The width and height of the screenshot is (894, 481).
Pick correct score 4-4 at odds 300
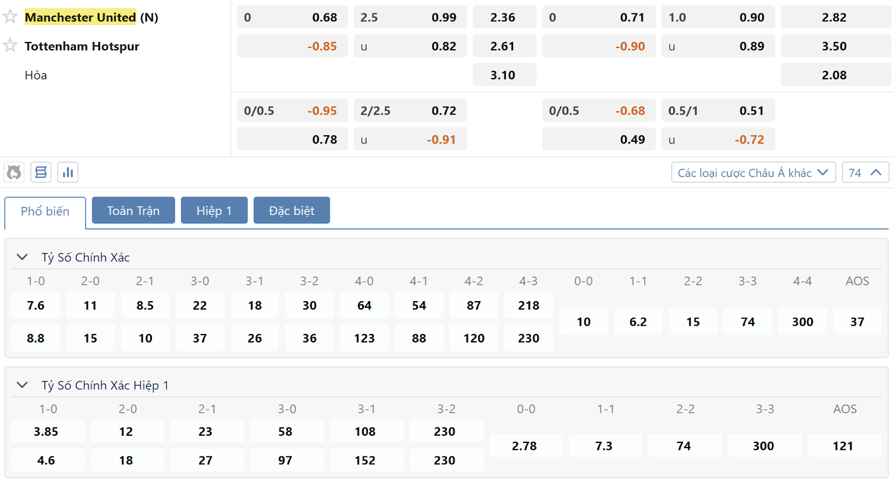[x=802, y=322]
